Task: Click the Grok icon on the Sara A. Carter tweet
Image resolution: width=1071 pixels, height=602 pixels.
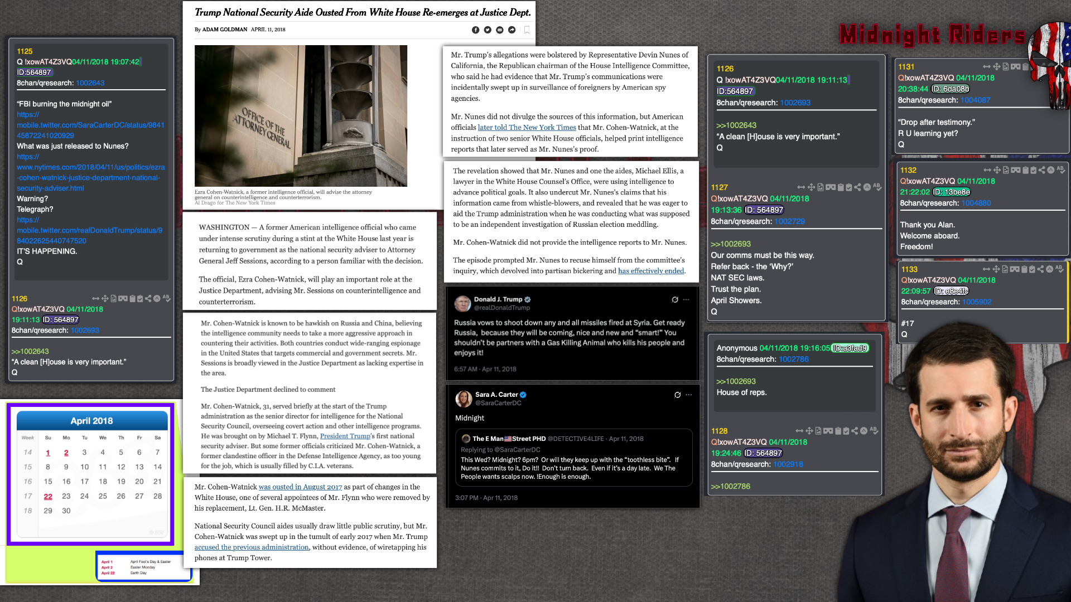Action: 677,395
